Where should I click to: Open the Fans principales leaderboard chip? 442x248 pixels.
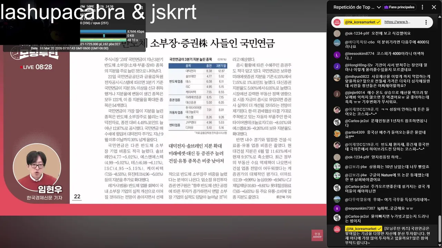[399, 7]
